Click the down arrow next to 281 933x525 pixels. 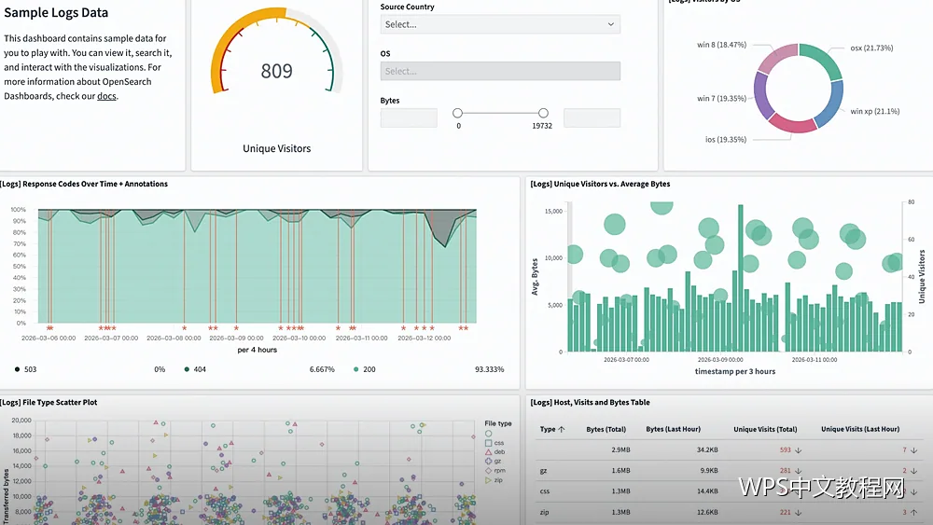pyautogui.click(x=798, y=471)
